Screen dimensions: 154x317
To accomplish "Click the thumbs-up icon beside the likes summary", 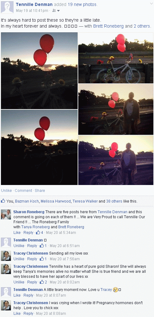I will [3, 201].
